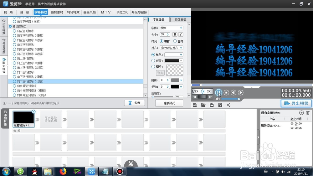This screenshot has width=313, height=176.
Task: Switch to the 转场特效 tab
Action: (73, 12)
